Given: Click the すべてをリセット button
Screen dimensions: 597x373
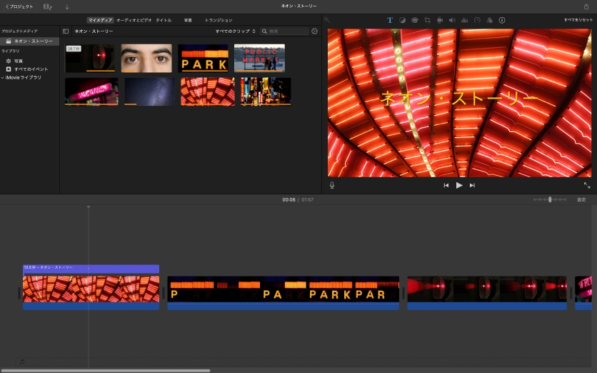Looking at the screenshot, I should pos(578,20).
